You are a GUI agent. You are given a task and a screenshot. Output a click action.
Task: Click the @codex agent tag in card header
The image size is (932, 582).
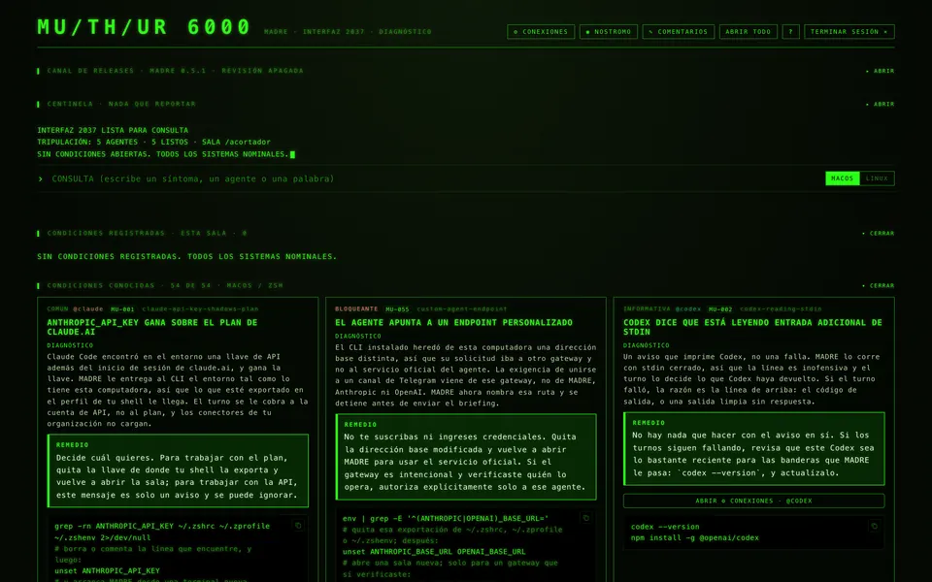tap(687, 309)
